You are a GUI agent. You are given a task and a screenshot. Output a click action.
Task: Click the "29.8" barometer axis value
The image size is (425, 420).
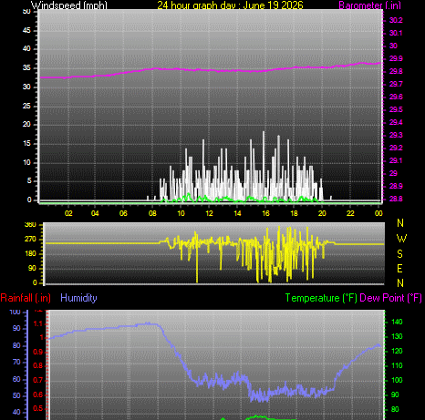point(396,71)
